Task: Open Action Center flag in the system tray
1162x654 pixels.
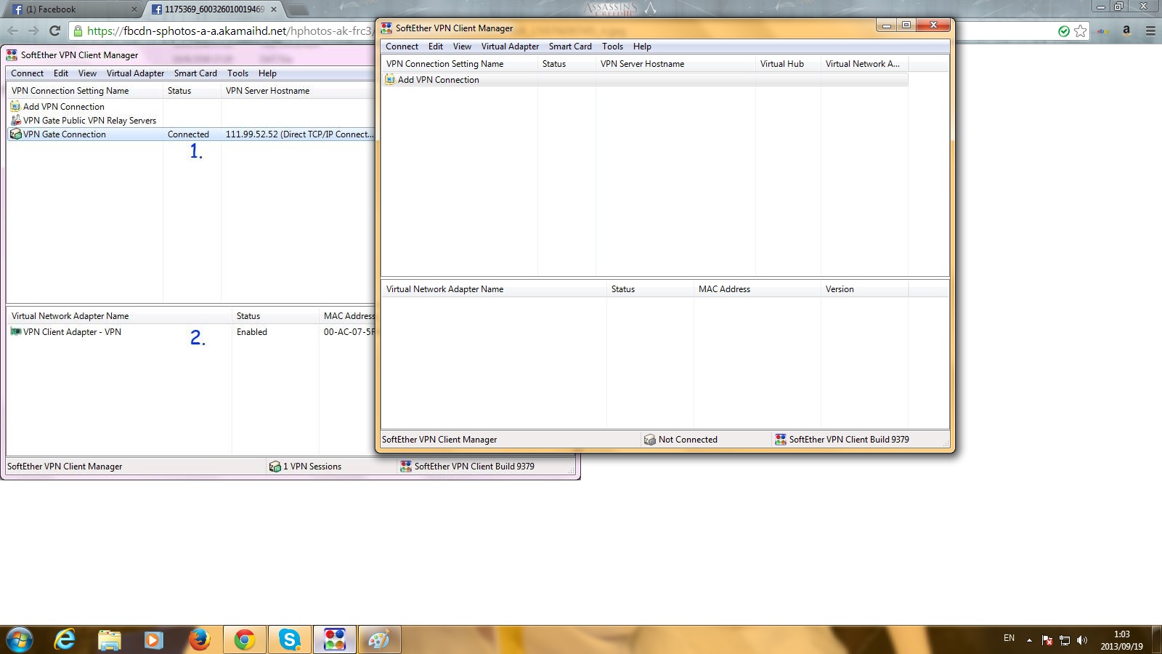Action: pyautogui.click(x=1047, y=640)
